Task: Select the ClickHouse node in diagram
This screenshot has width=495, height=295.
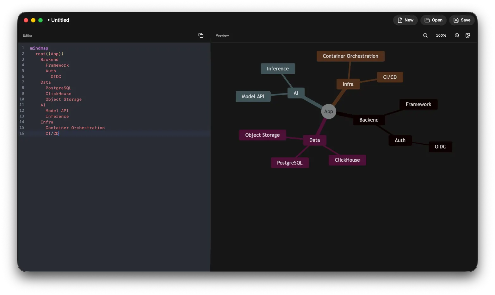Action: point(347,160)
